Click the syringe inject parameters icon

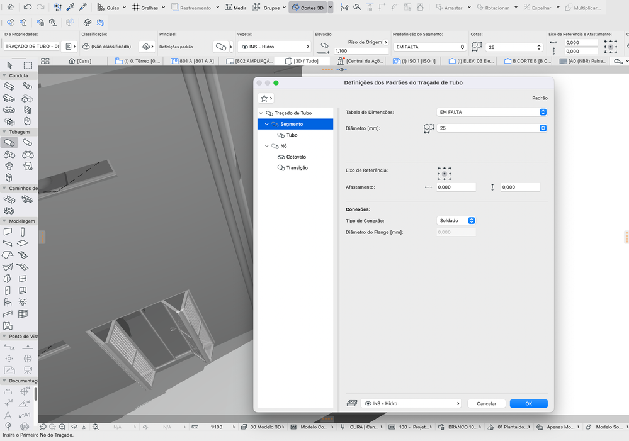pyautogui.click(x=83, y=7)
